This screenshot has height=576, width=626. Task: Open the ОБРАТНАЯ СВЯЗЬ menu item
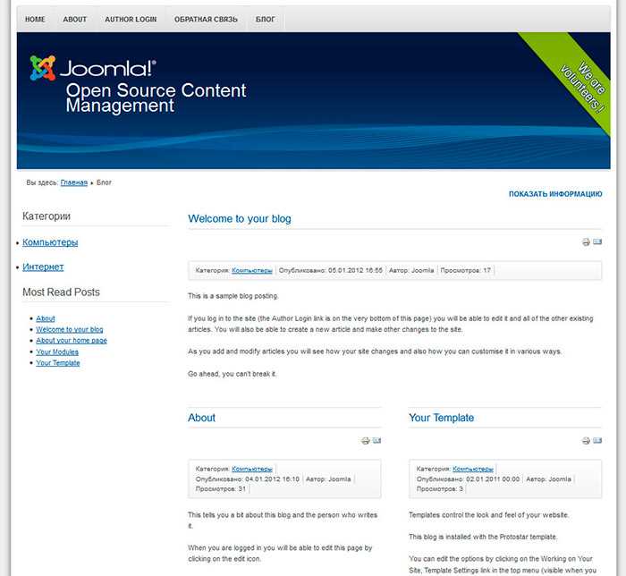point(206,19)
